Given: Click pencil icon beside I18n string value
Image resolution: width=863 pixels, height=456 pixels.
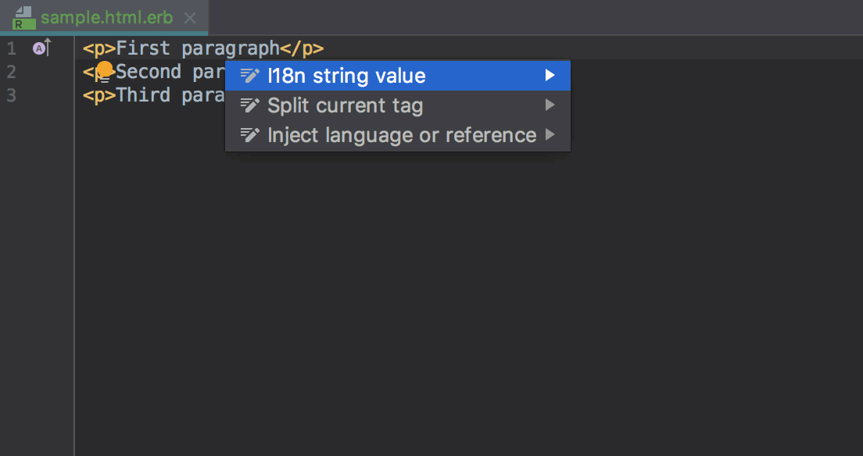Looking at the screenshot, I should point(250,76).
